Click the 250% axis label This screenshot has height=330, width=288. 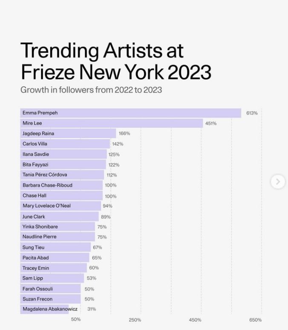pyautogui.click(x=135, y=320)
